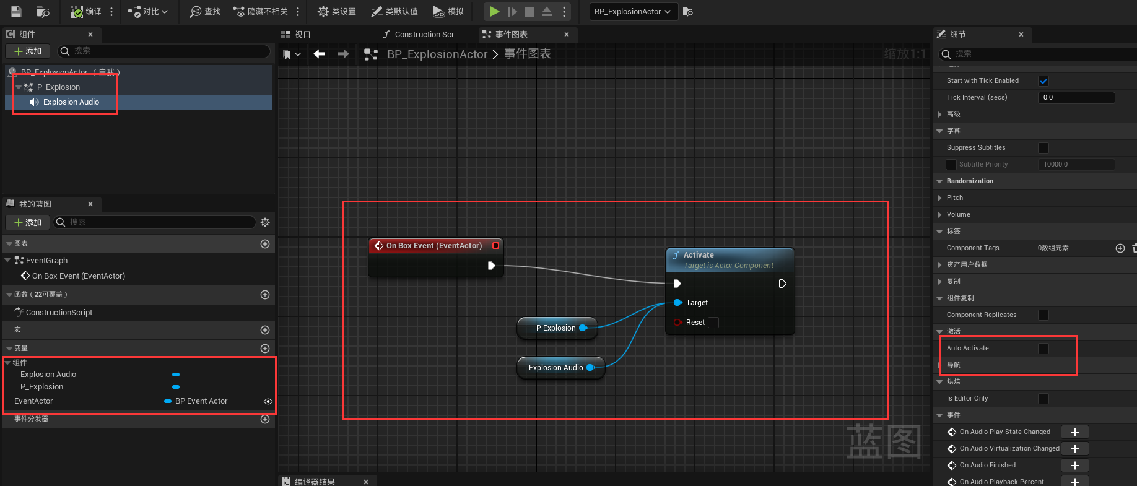
Task: Click the debug object locate icon
Action: pos(688,11)
